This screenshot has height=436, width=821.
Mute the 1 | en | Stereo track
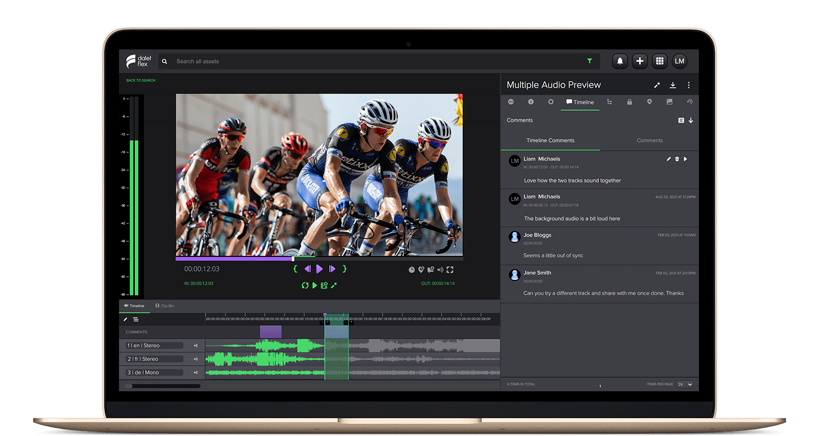pyautogui.click(x=195, y=346)
